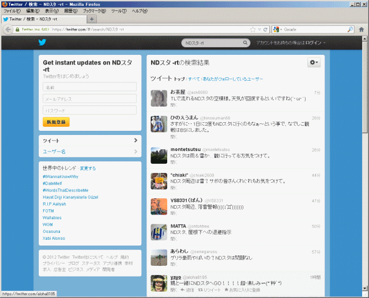
Task: Open Xabi Alonso trend
Action: (54, 238)
